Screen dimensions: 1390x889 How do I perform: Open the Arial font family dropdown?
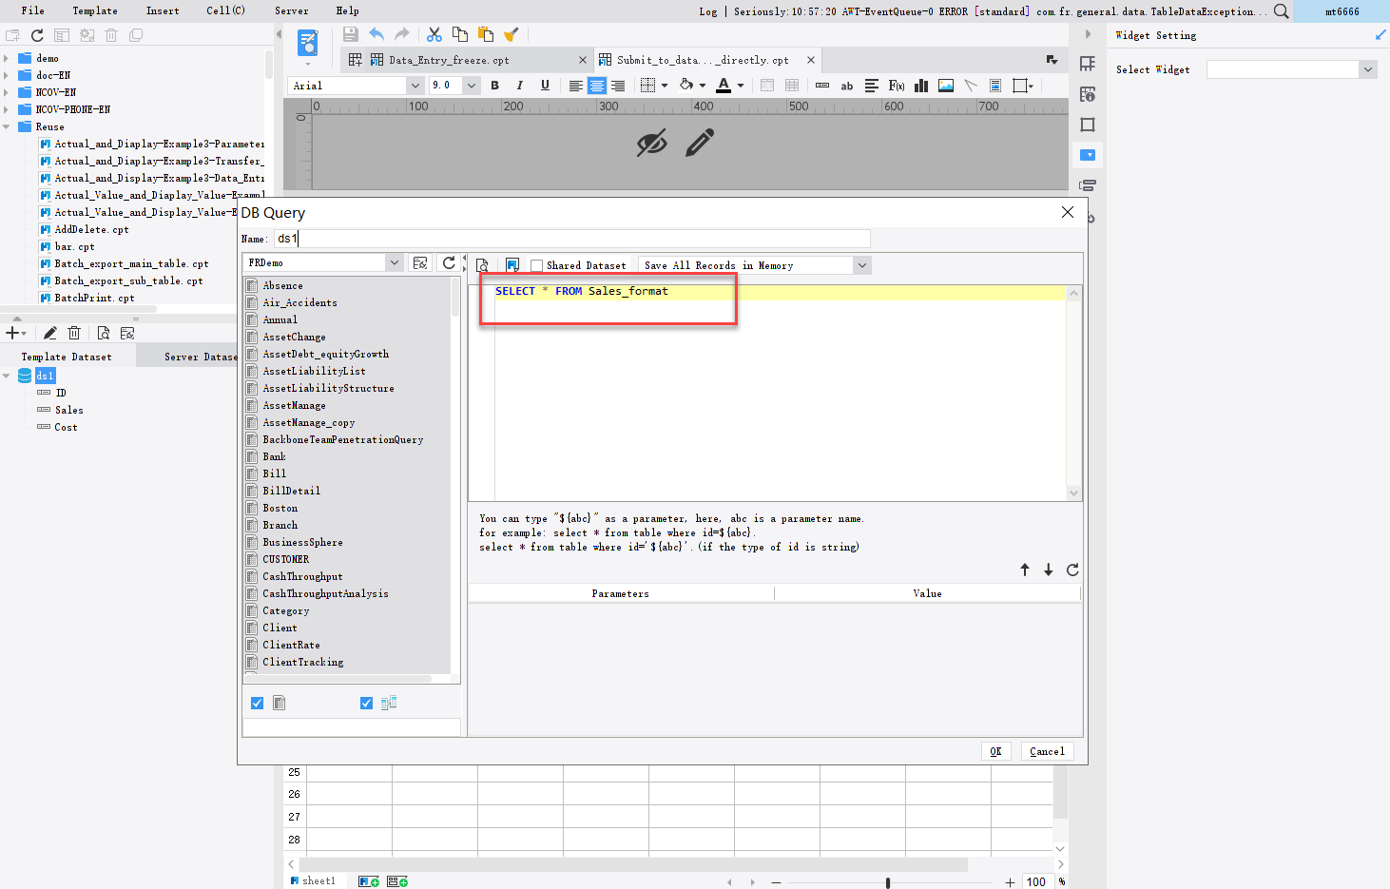click(x=415, y=86)
